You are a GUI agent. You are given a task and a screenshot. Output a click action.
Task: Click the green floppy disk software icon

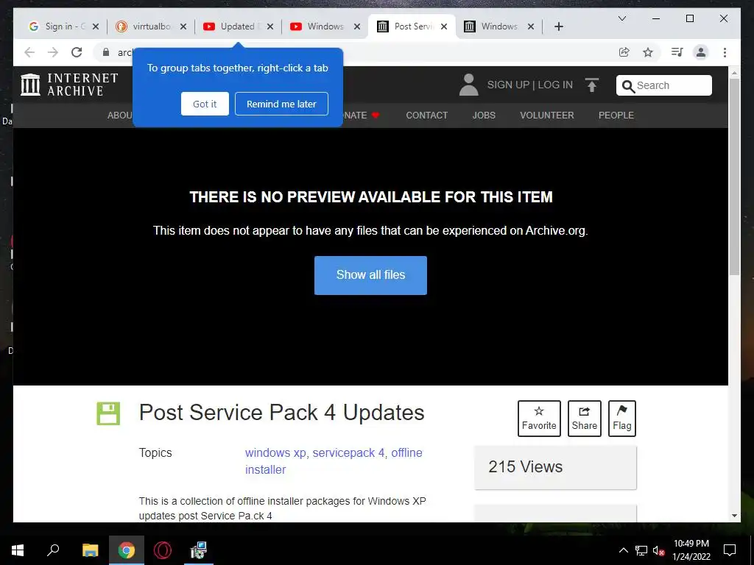coord(108,413)
